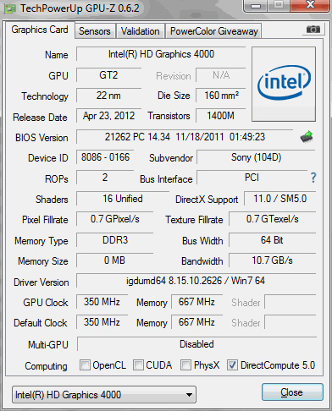Click the BIOS Version text field
This screenshot has width=332, height=411.
pyautogui.click(x=185, y=137)
